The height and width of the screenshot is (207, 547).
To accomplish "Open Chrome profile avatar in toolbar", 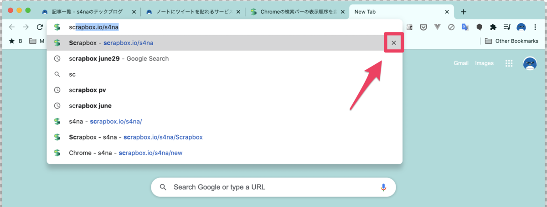I will click(x=521, y=27).
